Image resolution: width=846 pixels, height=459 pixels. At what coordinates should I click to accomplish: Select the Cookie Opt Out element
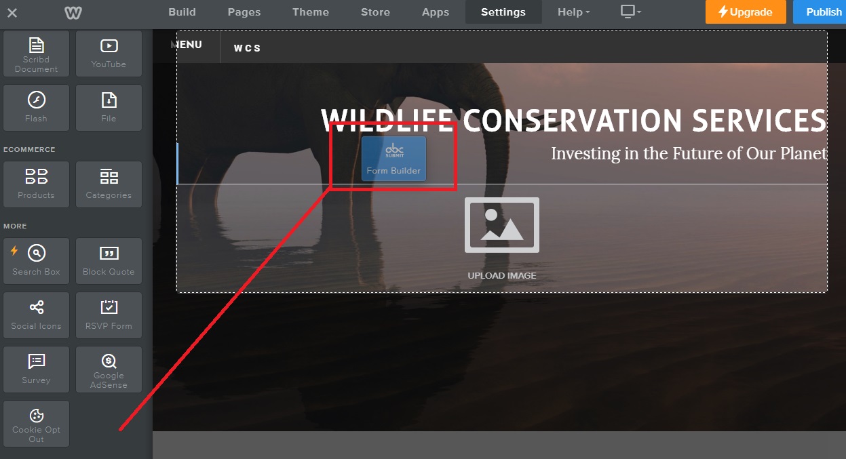coord(36,424)
